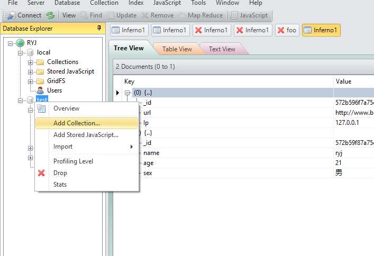Select the age value 21
The height and width of the screenshot is (256, 374).
[338, 163]
